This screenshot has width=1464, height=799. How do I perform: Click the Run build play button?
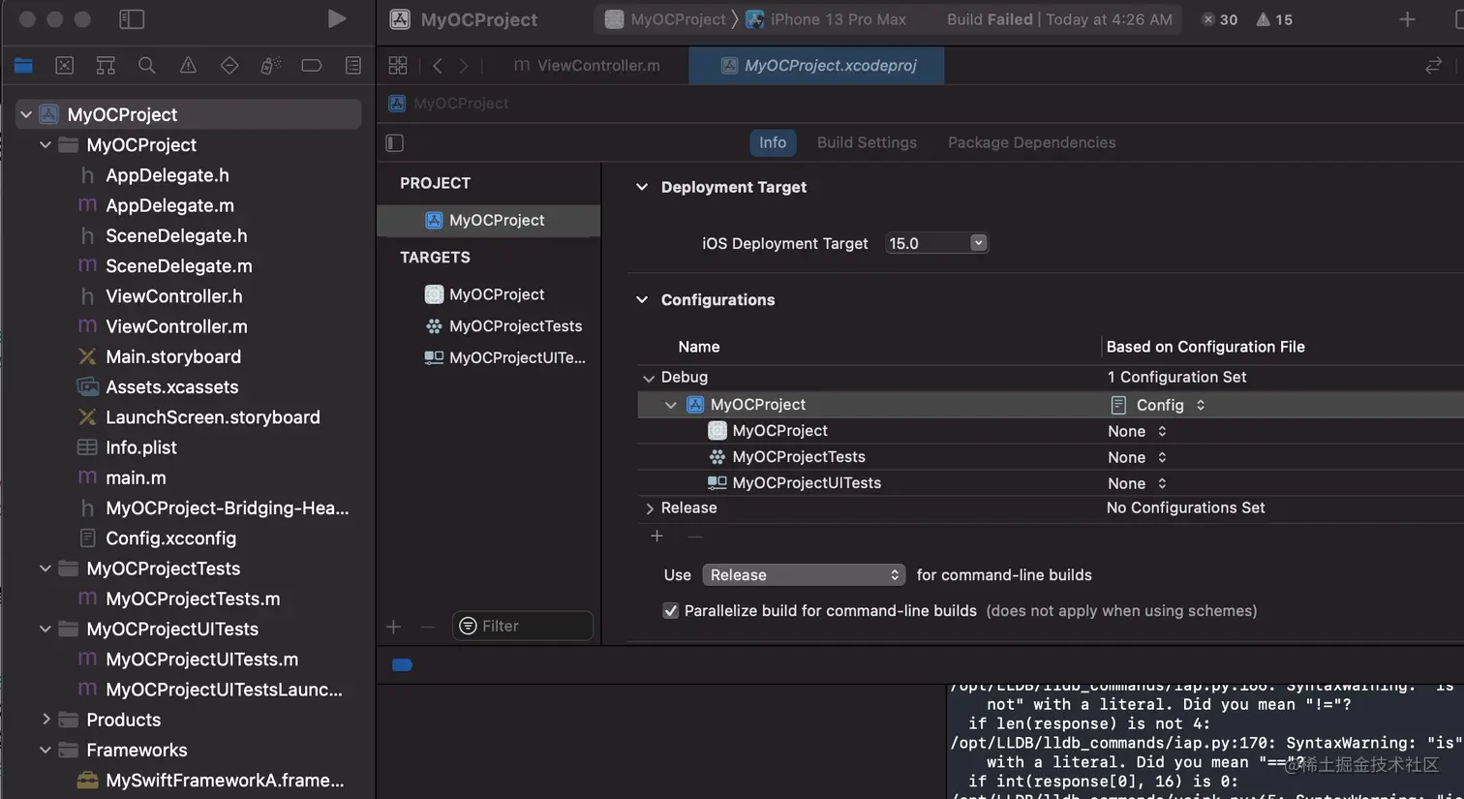point(336,19)
